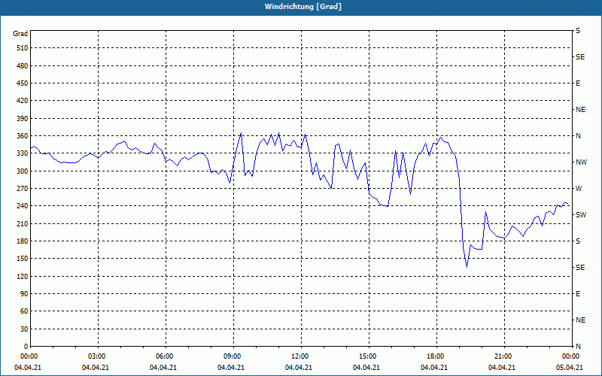This screenshot has height=376, width=602.
Task: Select the W compass label on the right axis
Action: [579, 189]
